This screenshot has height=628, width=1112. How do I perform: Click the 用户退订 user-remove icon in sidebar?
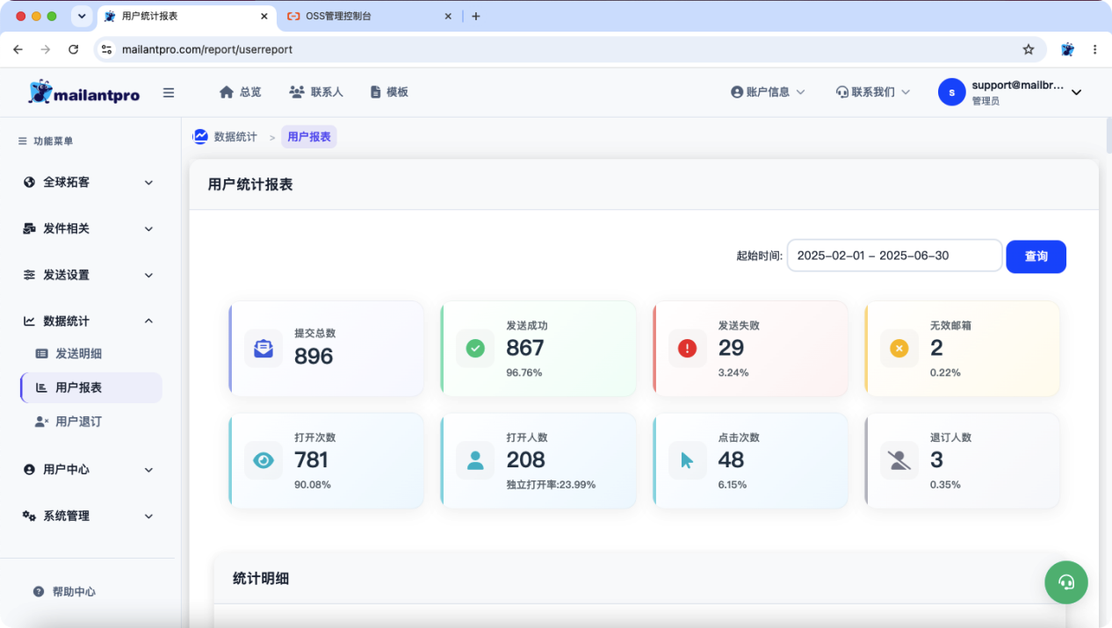click(41, 422)
